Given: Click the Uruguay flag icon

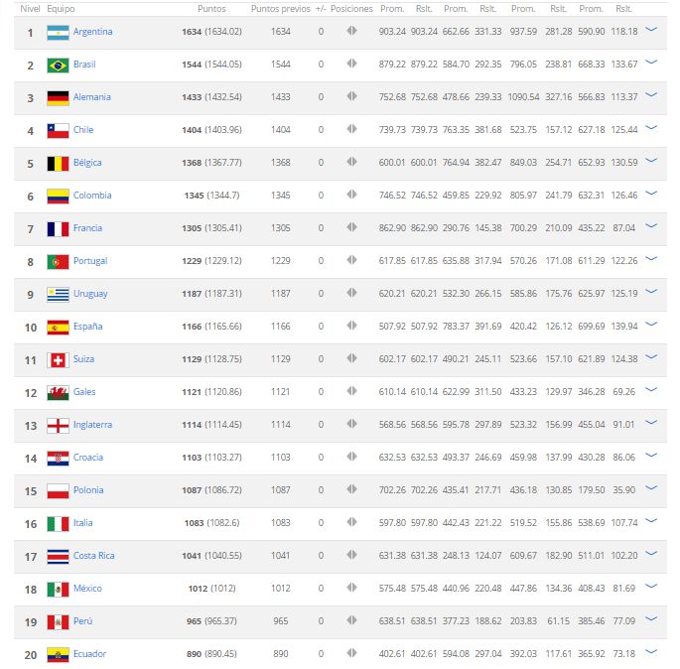Looking at the screenshot, I should coord(58,295).
